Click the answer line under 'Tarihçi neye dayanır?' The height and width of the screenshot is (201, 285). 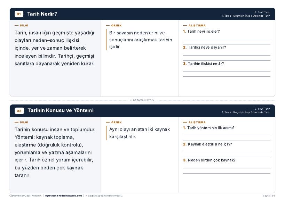[227, 55]
